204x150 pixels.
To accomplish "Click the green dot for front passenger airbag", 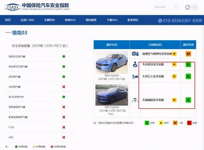I will 64,66.
